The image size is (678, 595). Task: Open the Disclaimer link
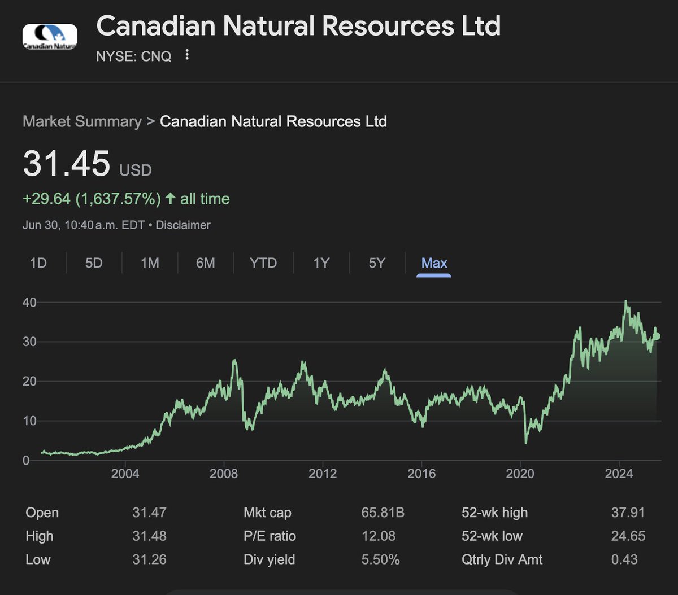tap(183, 225)
